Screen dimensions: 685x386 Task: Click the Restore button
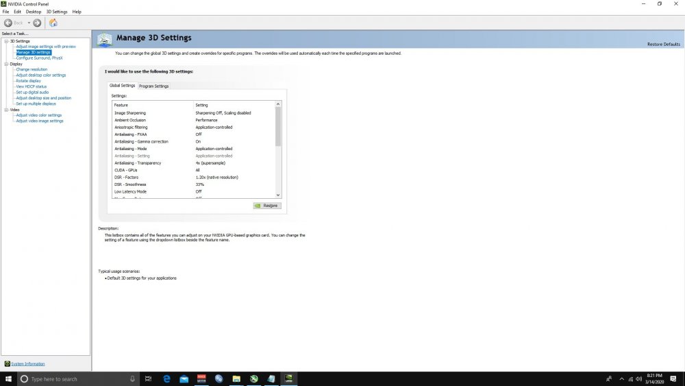267,206
